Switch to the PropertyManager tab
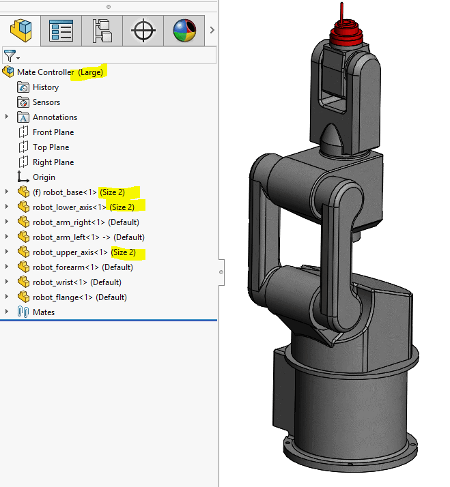 [x=61, y=30]
